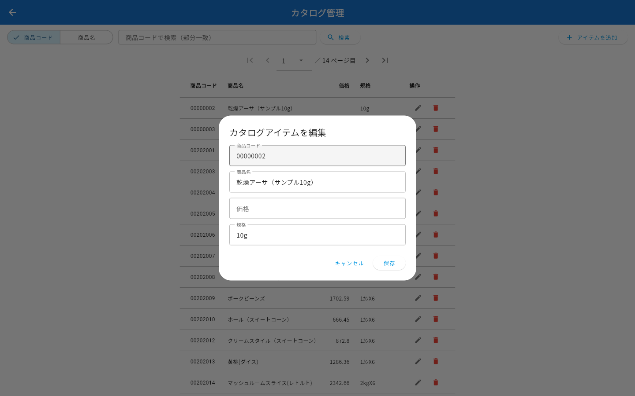The width and height of the screenshot is (635, 396).
Task: Delete the 00202003 row
Action: [436, 171]
